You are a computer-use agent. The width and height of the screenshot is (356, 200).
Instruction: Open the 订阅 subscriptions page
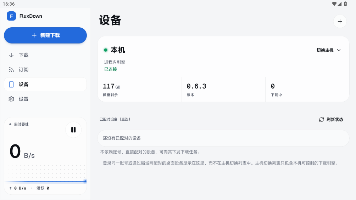coord(45,70)
